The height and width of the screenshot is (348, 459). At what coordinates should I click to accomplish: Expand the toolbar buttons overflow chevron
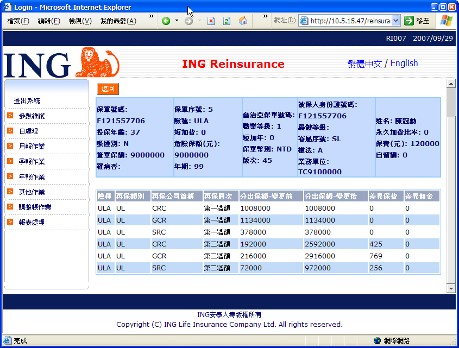pos(266,16)
